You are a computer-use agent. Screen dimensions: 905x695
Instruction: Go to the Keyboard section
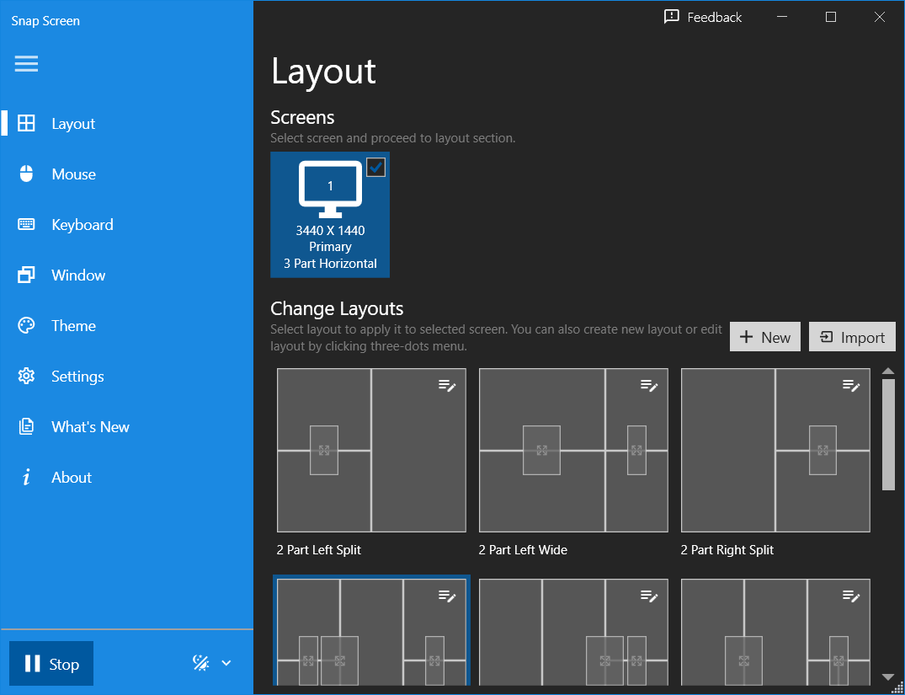(x=82, y=225)
